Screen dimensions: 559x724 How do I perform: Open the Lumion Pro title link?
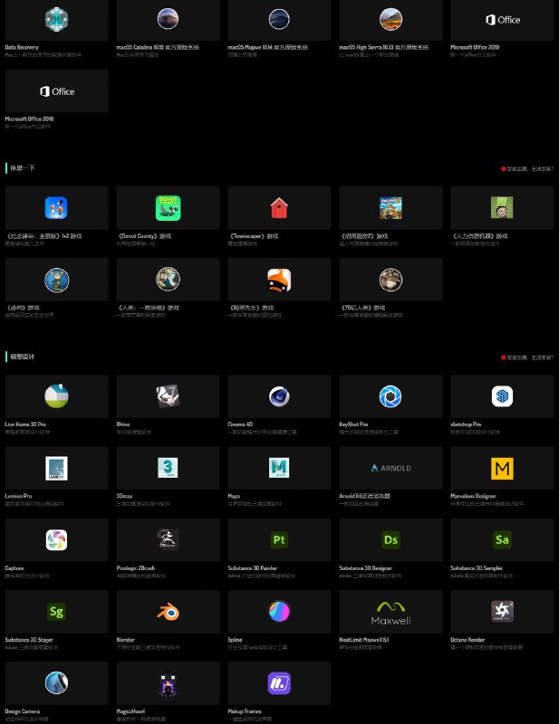point(20,496)
